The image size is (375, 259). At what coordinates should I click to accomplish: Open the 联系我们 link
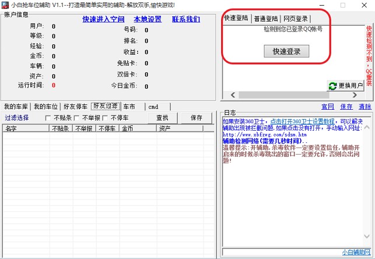186,19
